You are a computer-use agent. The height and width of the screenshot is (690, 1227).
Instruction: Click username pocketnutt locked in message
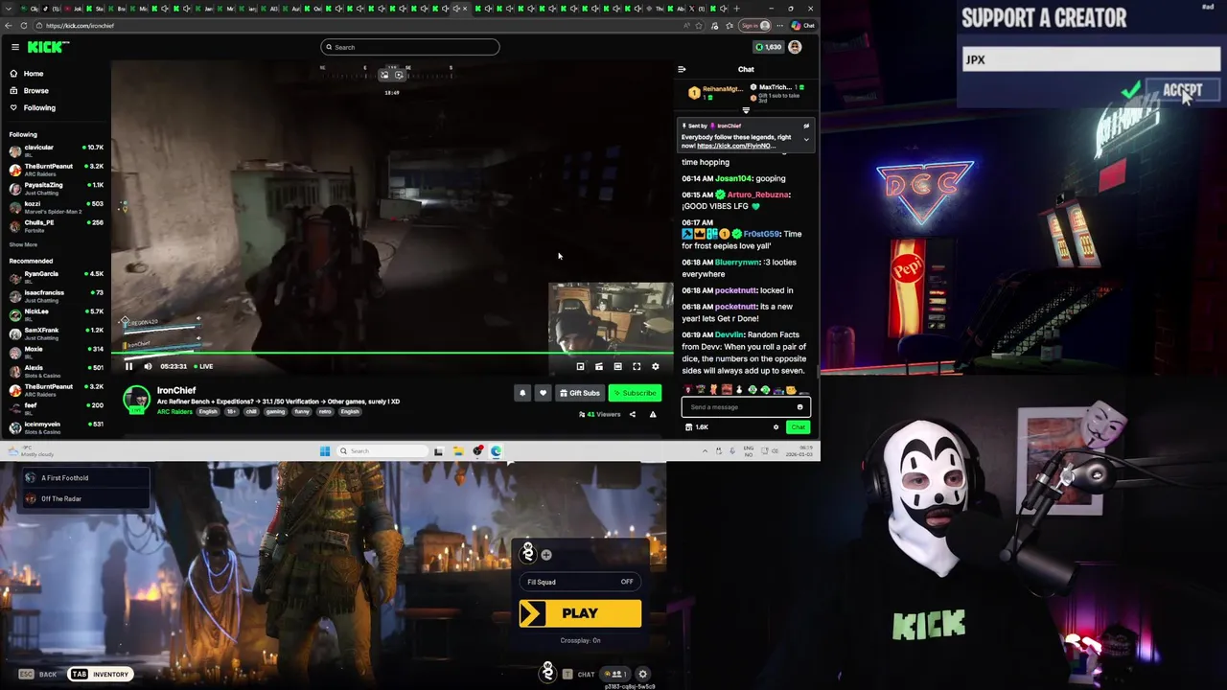tap(736, 290)
